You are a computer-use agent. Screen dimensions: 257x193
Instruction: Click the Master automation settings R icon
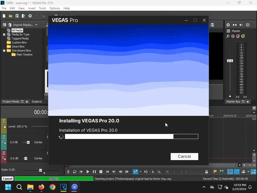pyautogui.click(x=233, y=36)
